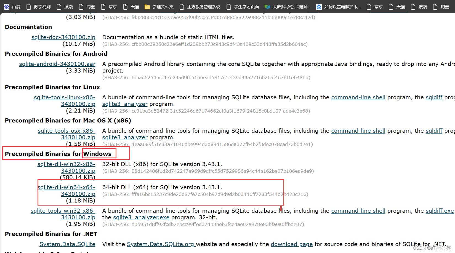Open the 学生学习页面 bookmark
455x253 pixels.
[243, 7]
